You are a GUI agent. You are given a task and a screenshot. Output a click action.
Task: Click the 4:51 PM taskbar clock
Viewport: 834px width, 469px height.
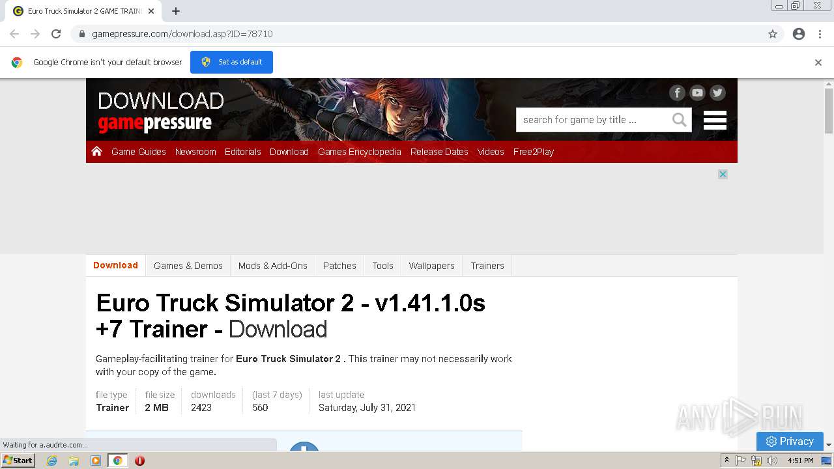[x=800, y=461]
